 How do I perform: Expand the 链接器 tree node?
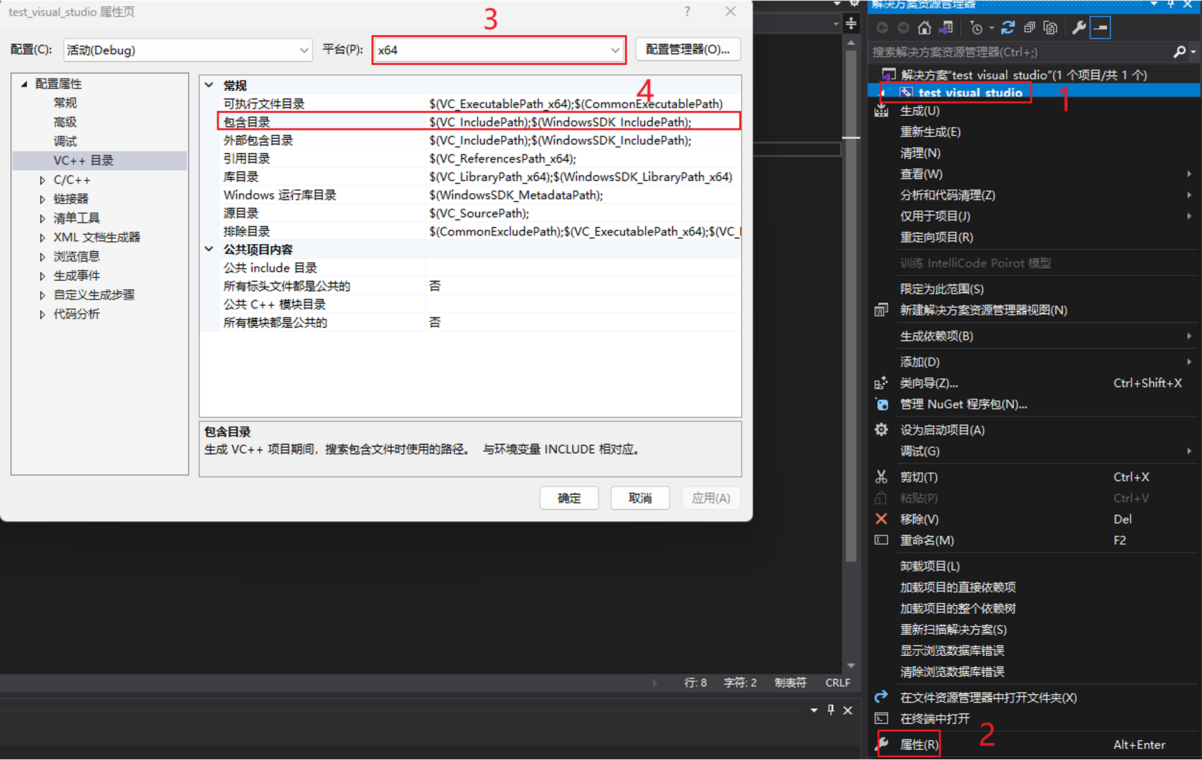(42, 200)
